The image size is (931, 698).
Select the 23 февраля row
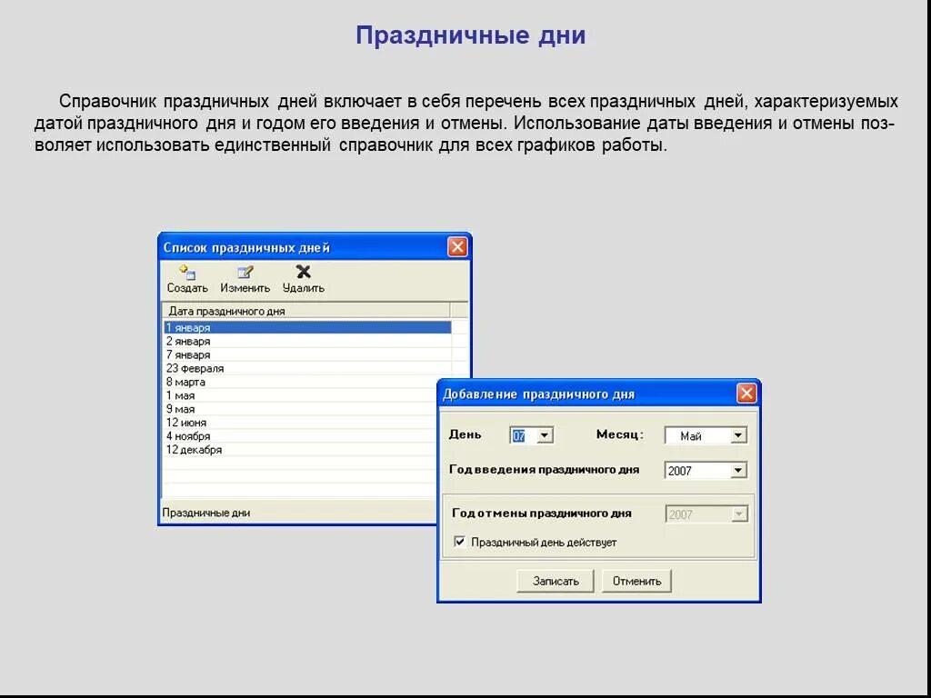click(x=307, y=369)
